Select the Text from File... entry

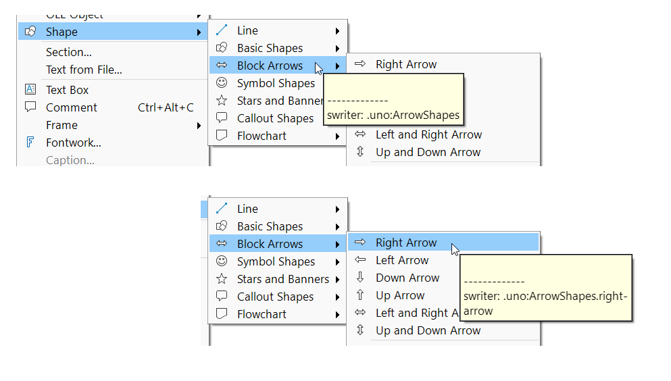tap(84, 70)
